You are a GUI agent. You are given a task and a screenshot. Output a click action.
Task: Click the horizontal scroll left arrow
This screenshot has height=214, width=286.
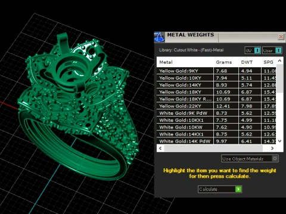point(160,148)
